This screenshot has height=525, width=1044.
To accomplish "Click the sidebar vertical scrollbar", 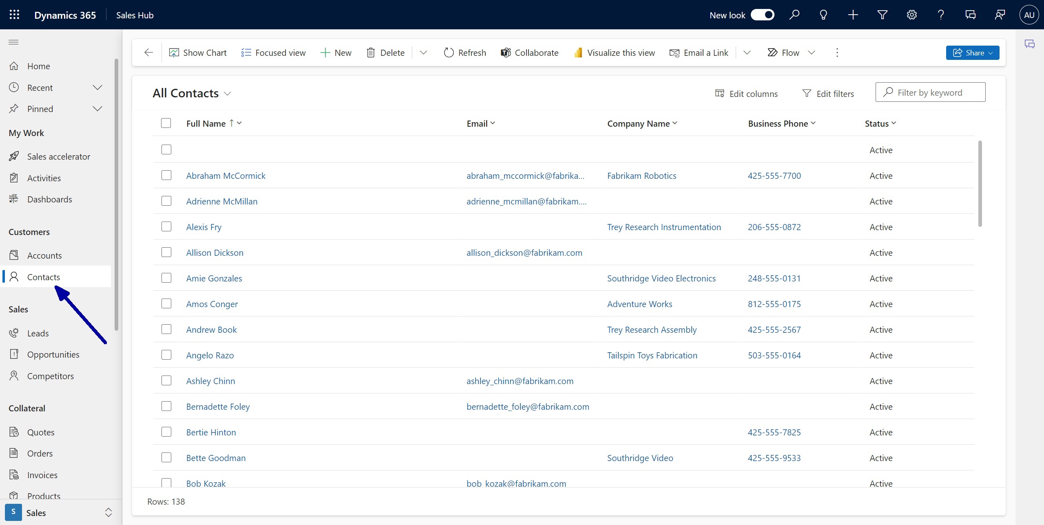I will coord(116,195).
